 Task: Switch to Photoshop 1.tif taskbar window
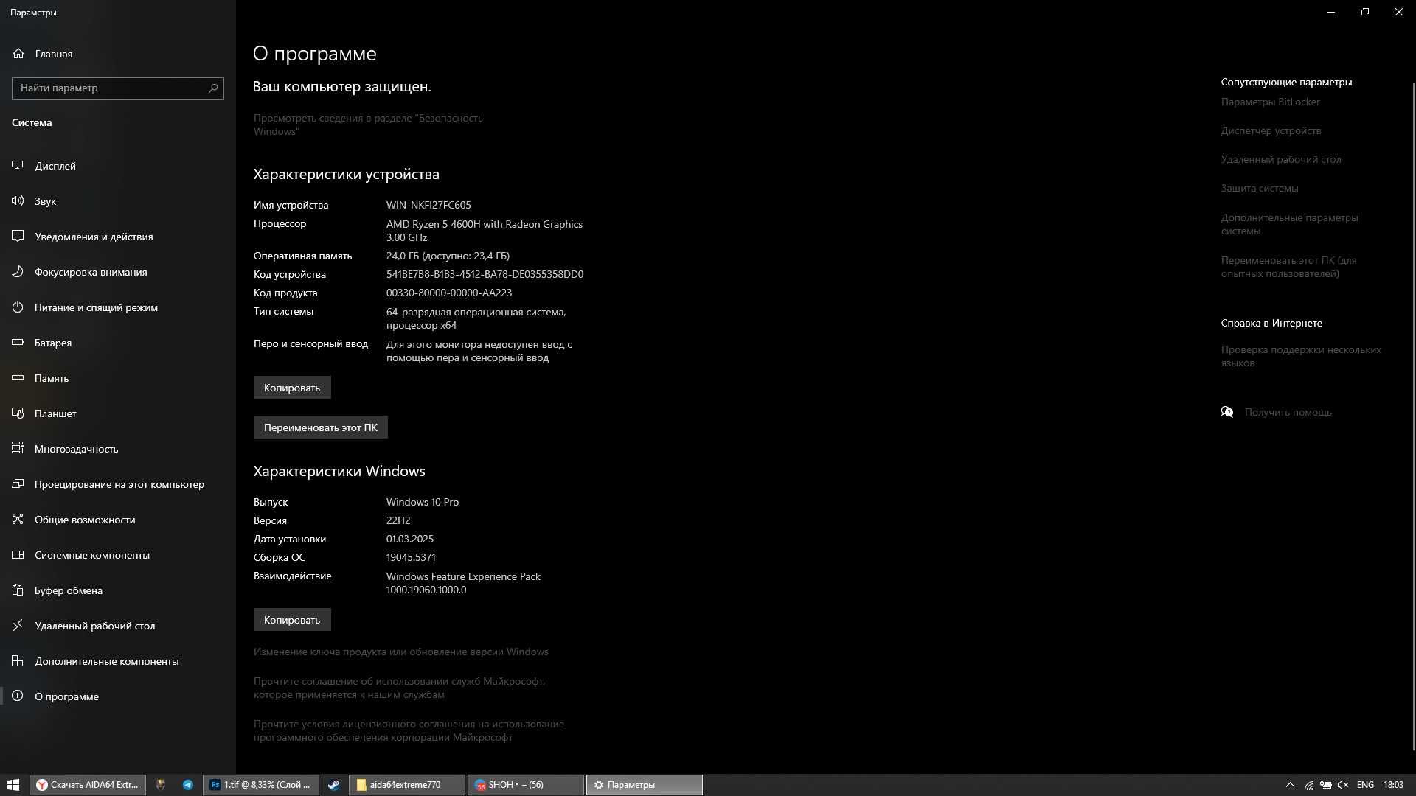[x=261, y=785]
